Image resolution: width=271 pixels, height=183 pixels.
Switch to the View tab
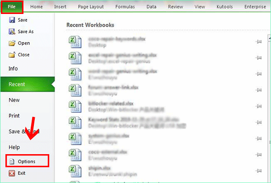(x=200, y=7)
